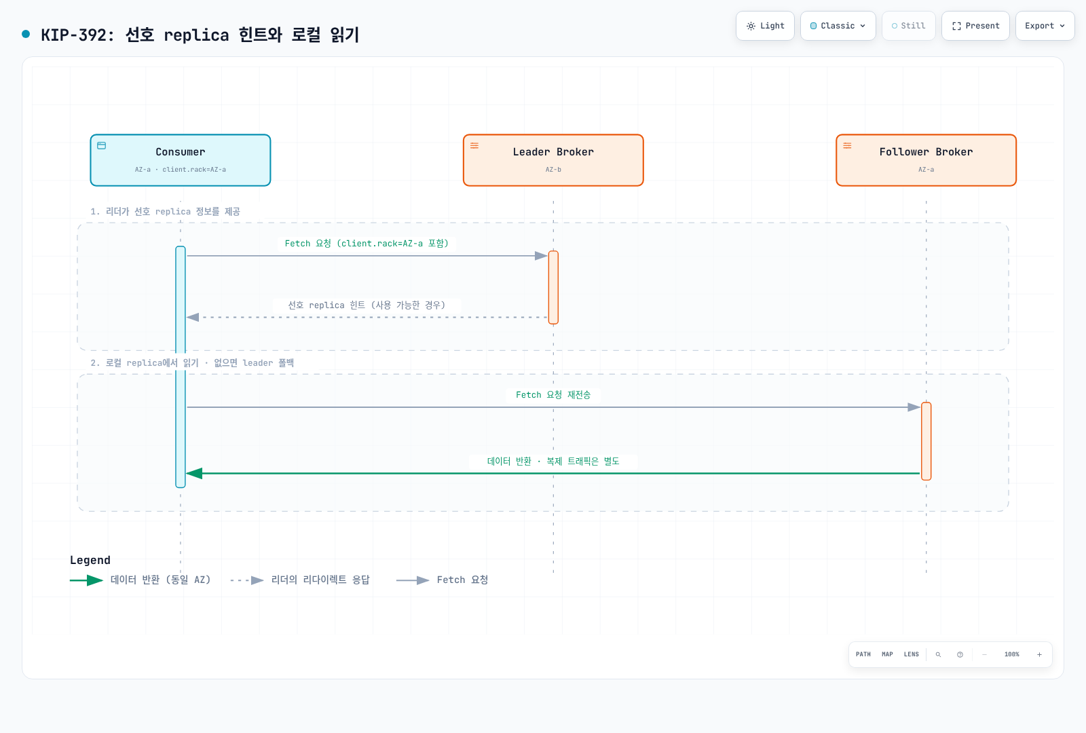Zoom in with the plus icon
Screen dimensions: 1086x733
pos(1039,654)
